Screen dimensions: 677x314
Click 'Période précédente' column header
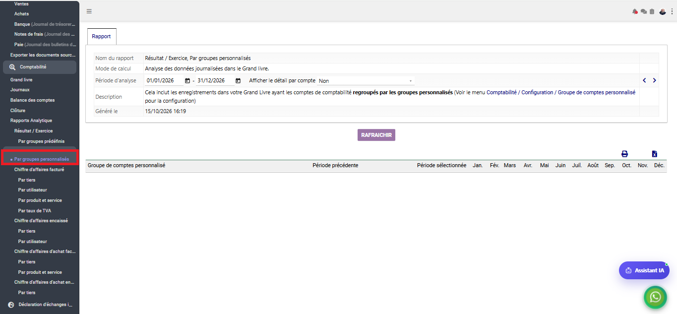(335, 165)
